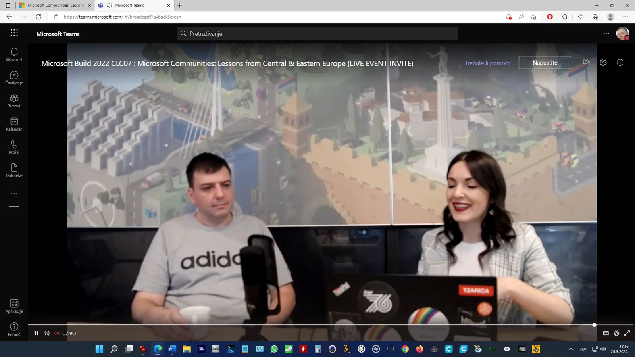
Task: Open Kalendar in the Teams sidebar
Action: [14, 124]
